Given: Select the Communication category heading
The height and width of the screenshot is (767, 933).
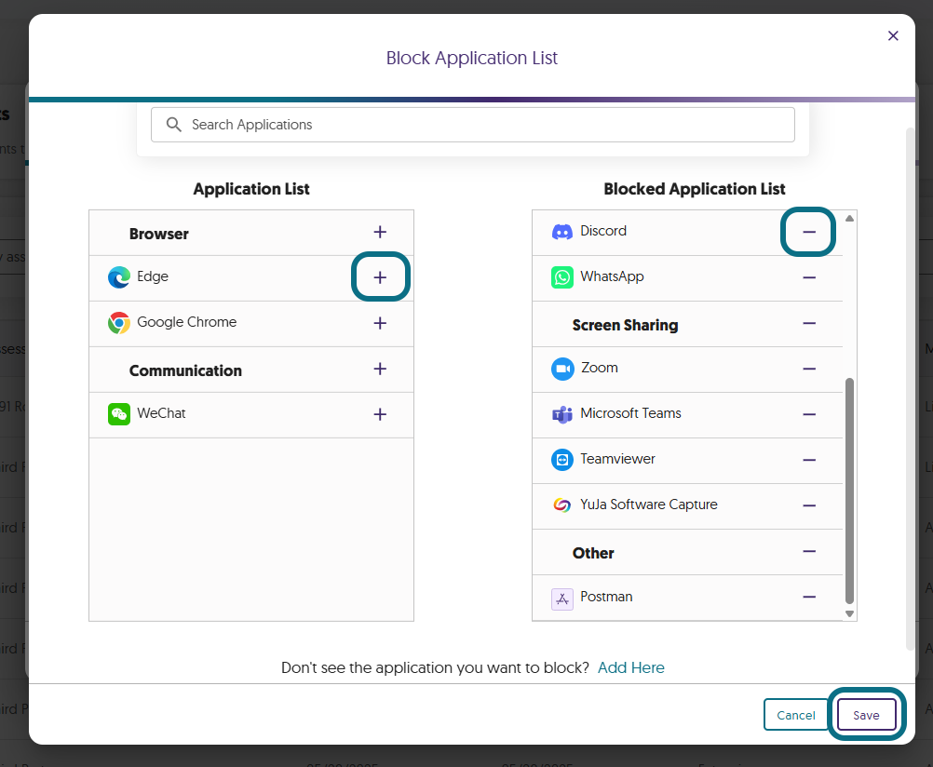Looking at the screenshot, I should coord(185,370).
